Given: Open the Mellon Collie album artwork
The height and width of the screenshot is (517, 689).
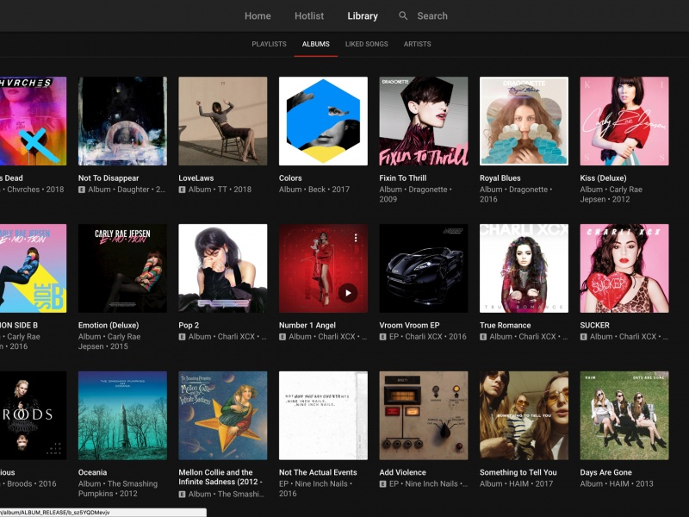Looking at the screenshot, I should [223, 416].
